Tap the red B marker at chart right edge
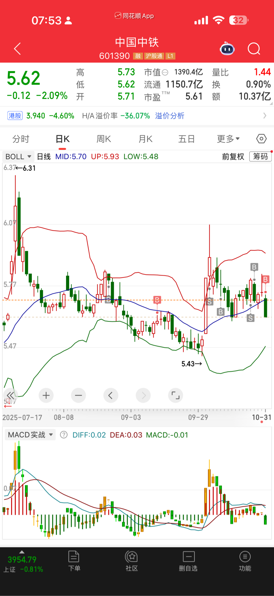This screenshot has height=596, width=274. tap(265, 279)
